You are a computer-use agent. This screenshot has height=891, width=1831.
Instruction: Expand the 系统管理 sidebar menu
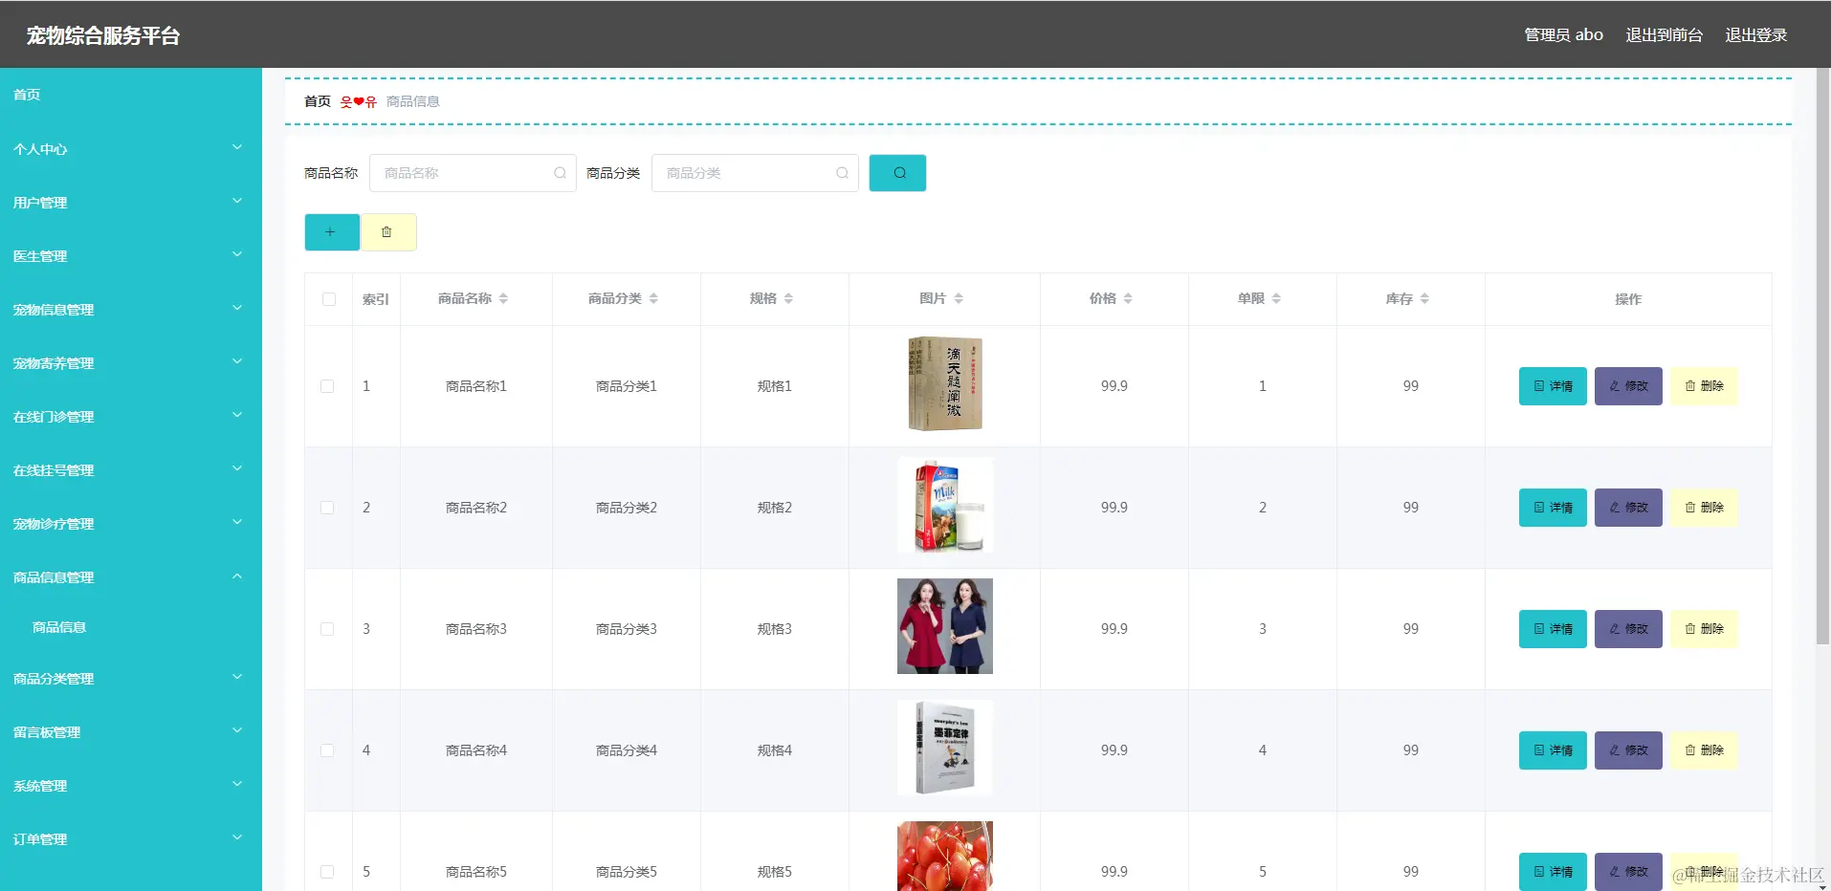coord(131,785)
